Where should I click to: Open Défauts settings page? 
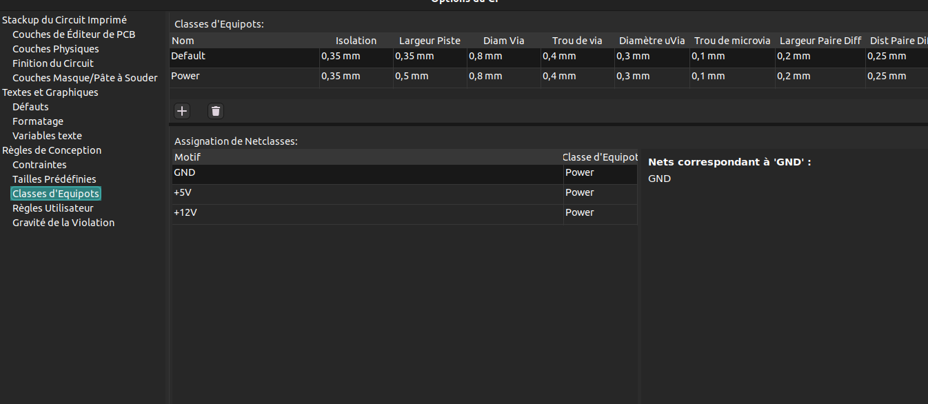tap(30, 107)
